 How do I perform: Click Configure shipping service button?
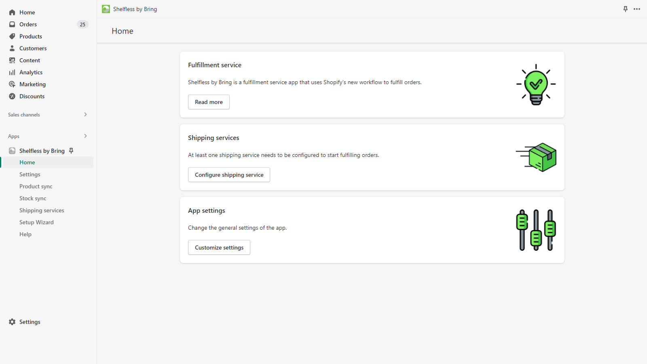[x=229, y=175]
